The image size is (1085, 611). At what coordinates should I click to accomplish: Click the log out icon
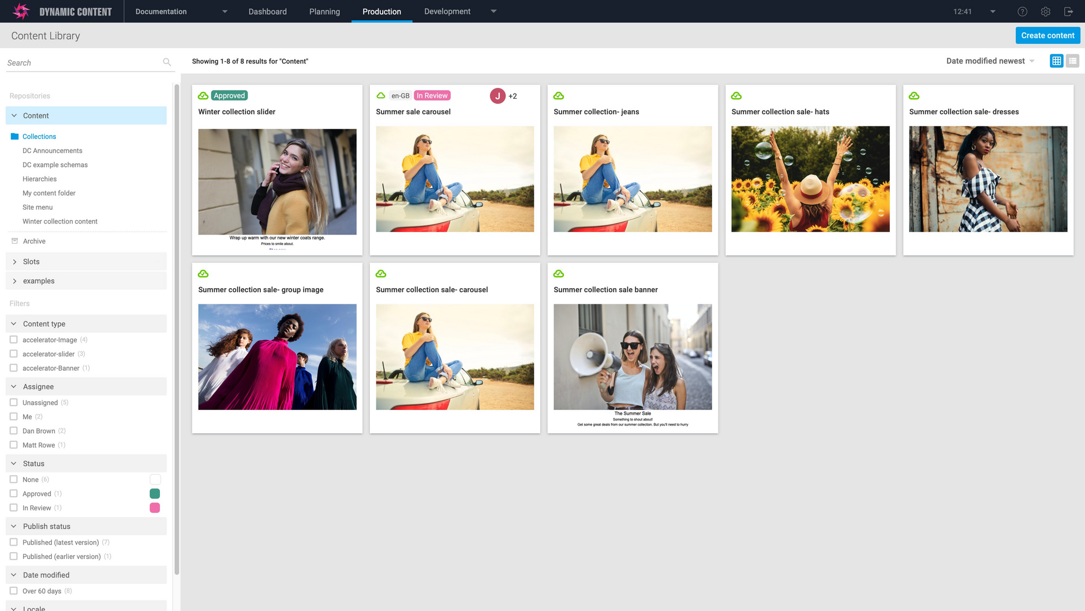1068,12
